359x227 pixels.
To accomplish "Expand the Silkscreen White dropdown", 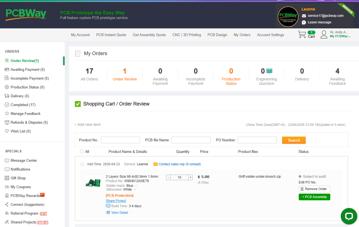I will click(135, 190).
